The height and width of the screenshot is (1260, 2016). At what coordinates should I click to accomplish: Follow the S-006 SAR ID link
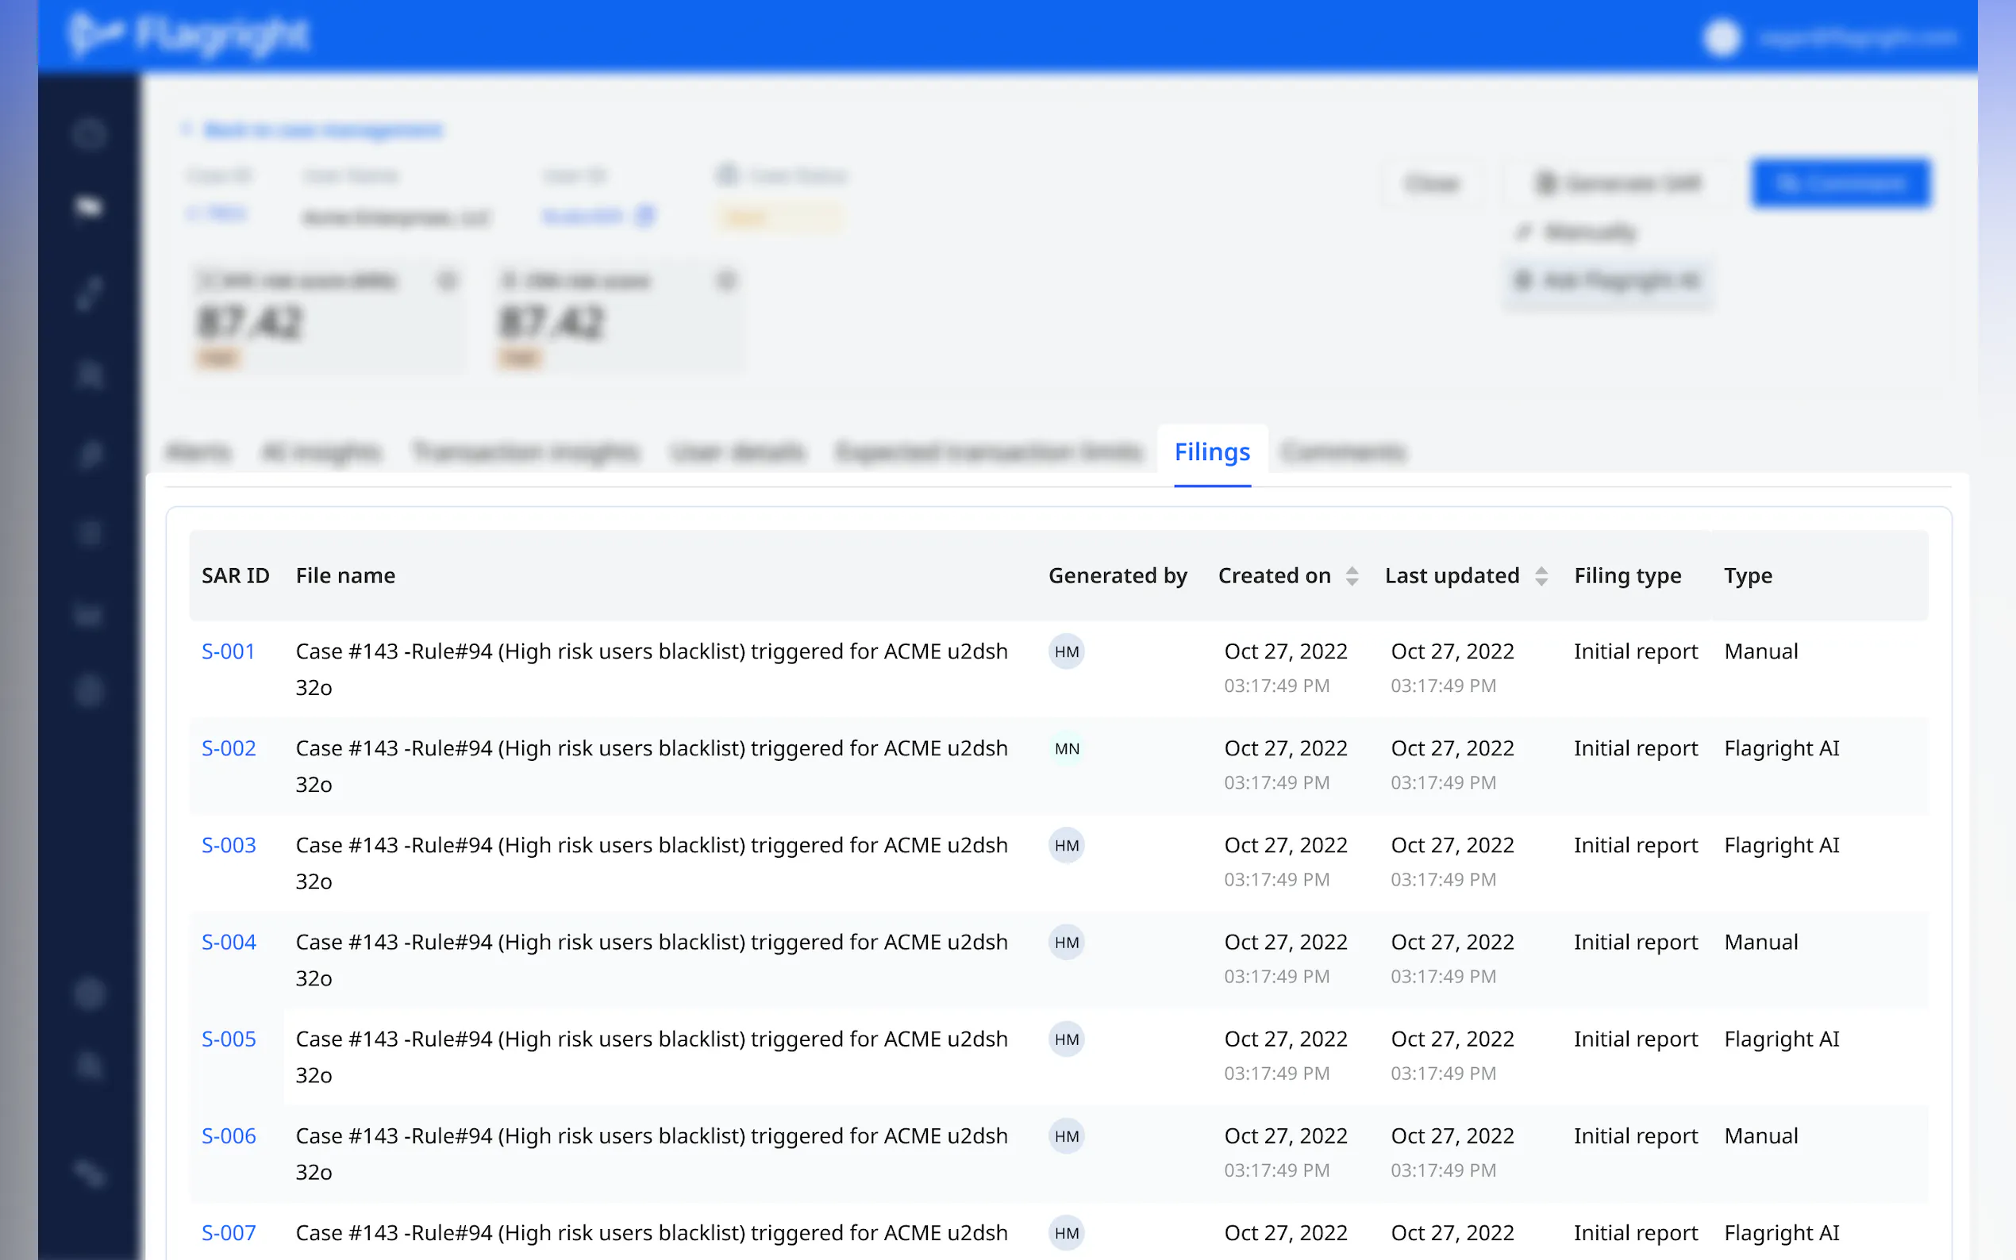(x=229, y=1137)
